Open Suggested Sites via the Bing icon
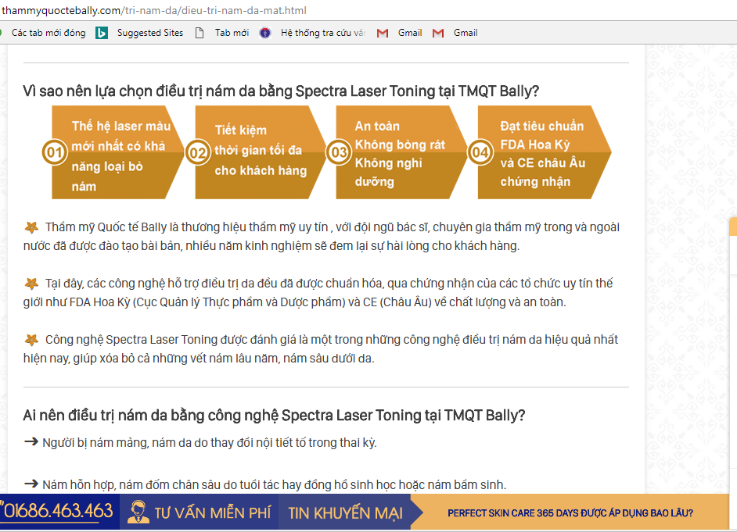Viewport: 737px width, 532px height. (101, 33)
